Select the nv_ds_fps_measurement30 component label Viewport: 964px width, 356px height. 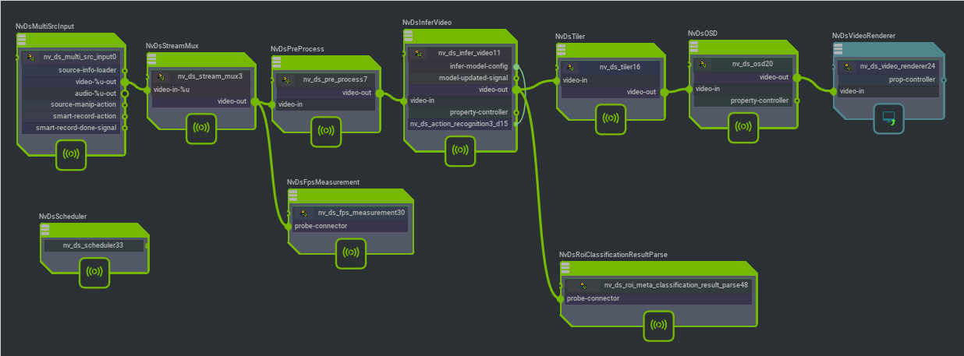(x=360, y=212)
